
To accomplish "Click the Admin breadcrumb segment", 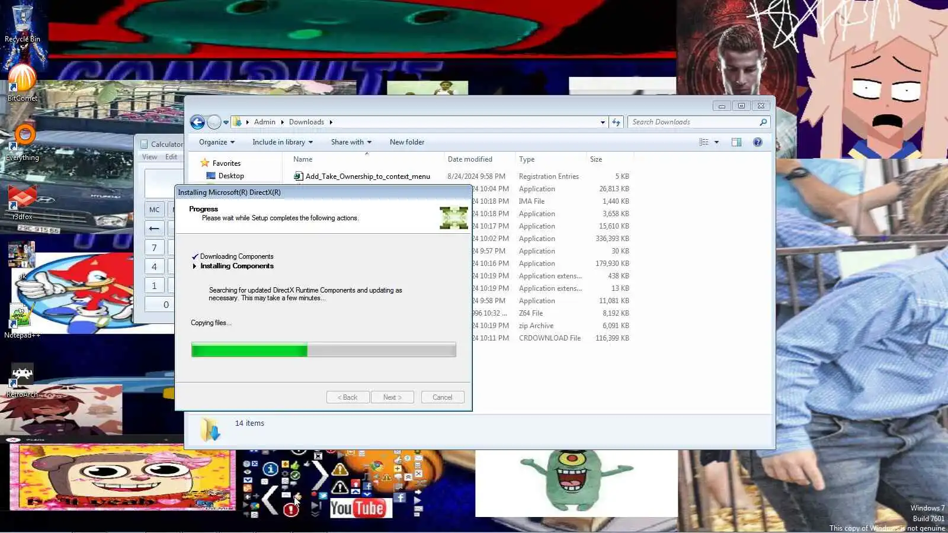I will click(265, 122).
